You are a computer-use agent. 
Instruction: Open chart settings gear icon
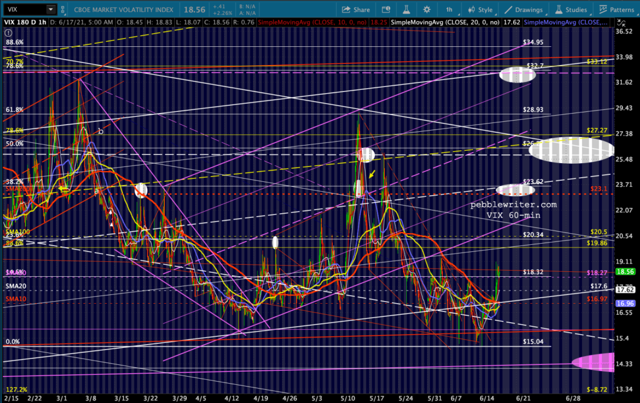[426, 9]
